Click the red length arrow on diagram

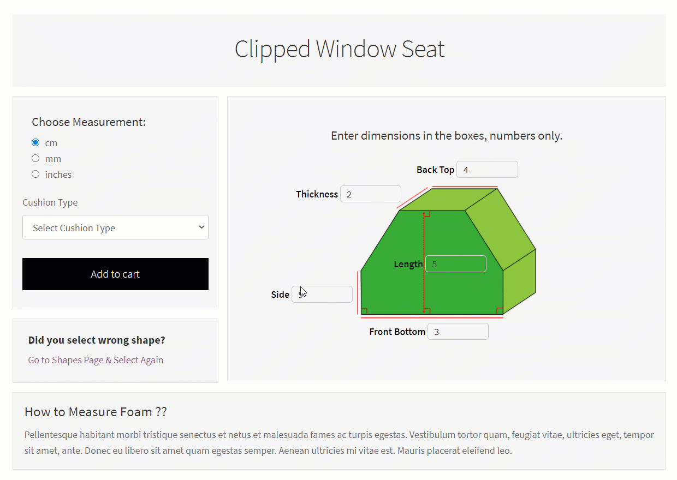click(424, 263)
